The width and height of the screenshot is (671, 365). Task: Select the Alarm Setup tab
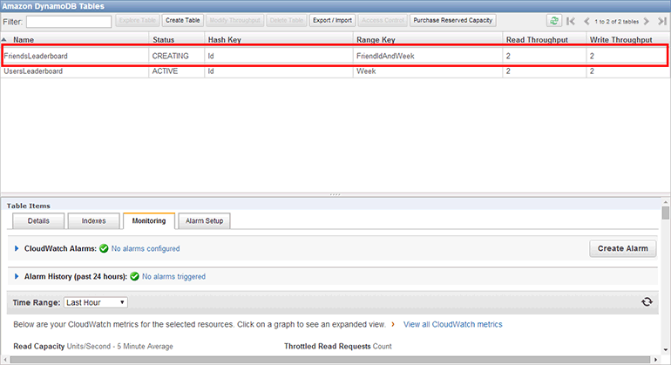click(204, 220)
